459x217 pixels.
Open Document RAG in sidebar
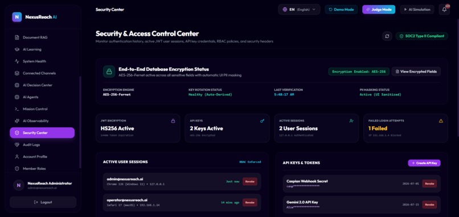pyautogui.click(x=42, y=37)
